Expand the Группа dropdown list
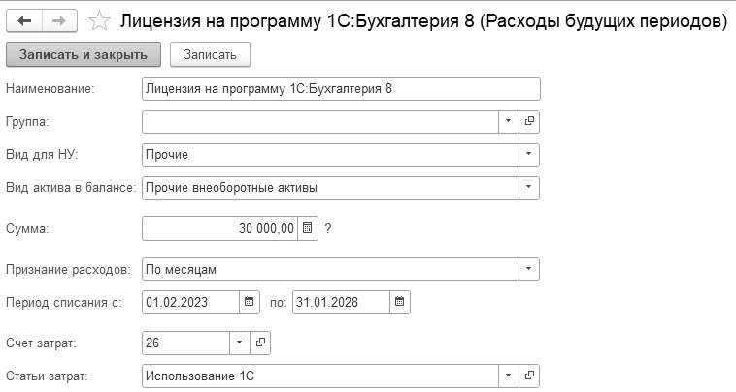The width and height of the screenshot is (736, 392). [x=510, y=121]
